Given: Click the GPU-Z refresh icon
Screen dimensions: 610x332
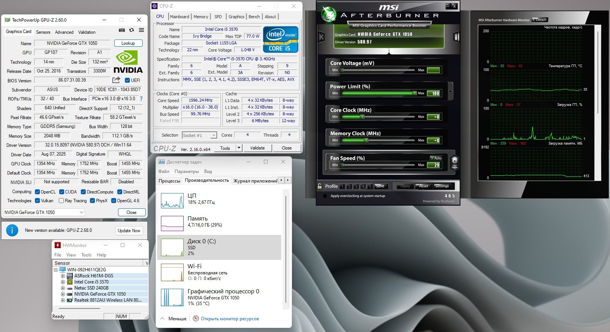Looking at the screenshot, I should pos(131,30).
